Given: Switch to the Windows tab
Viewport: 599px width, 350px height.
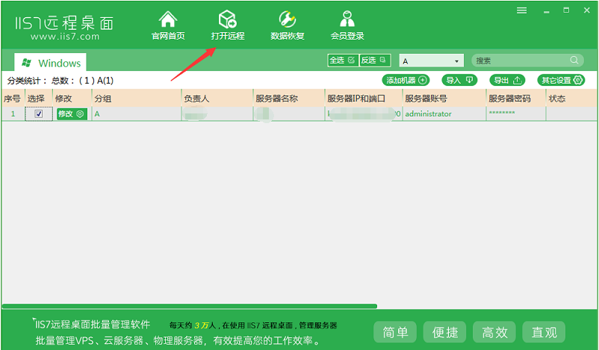Looking at the screenshot, I should (x=51, y=63).
